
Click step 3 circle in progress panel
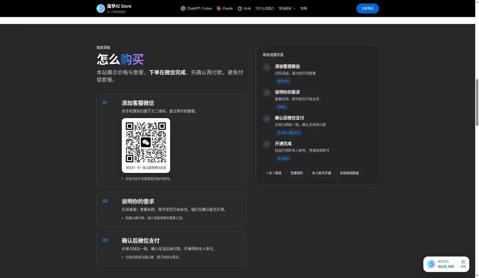point(267,118)
